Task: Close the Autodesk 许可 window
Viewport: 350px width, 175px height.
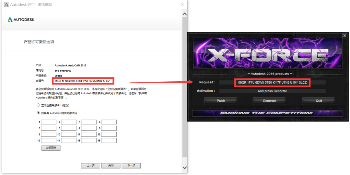Action: (182, 5)
